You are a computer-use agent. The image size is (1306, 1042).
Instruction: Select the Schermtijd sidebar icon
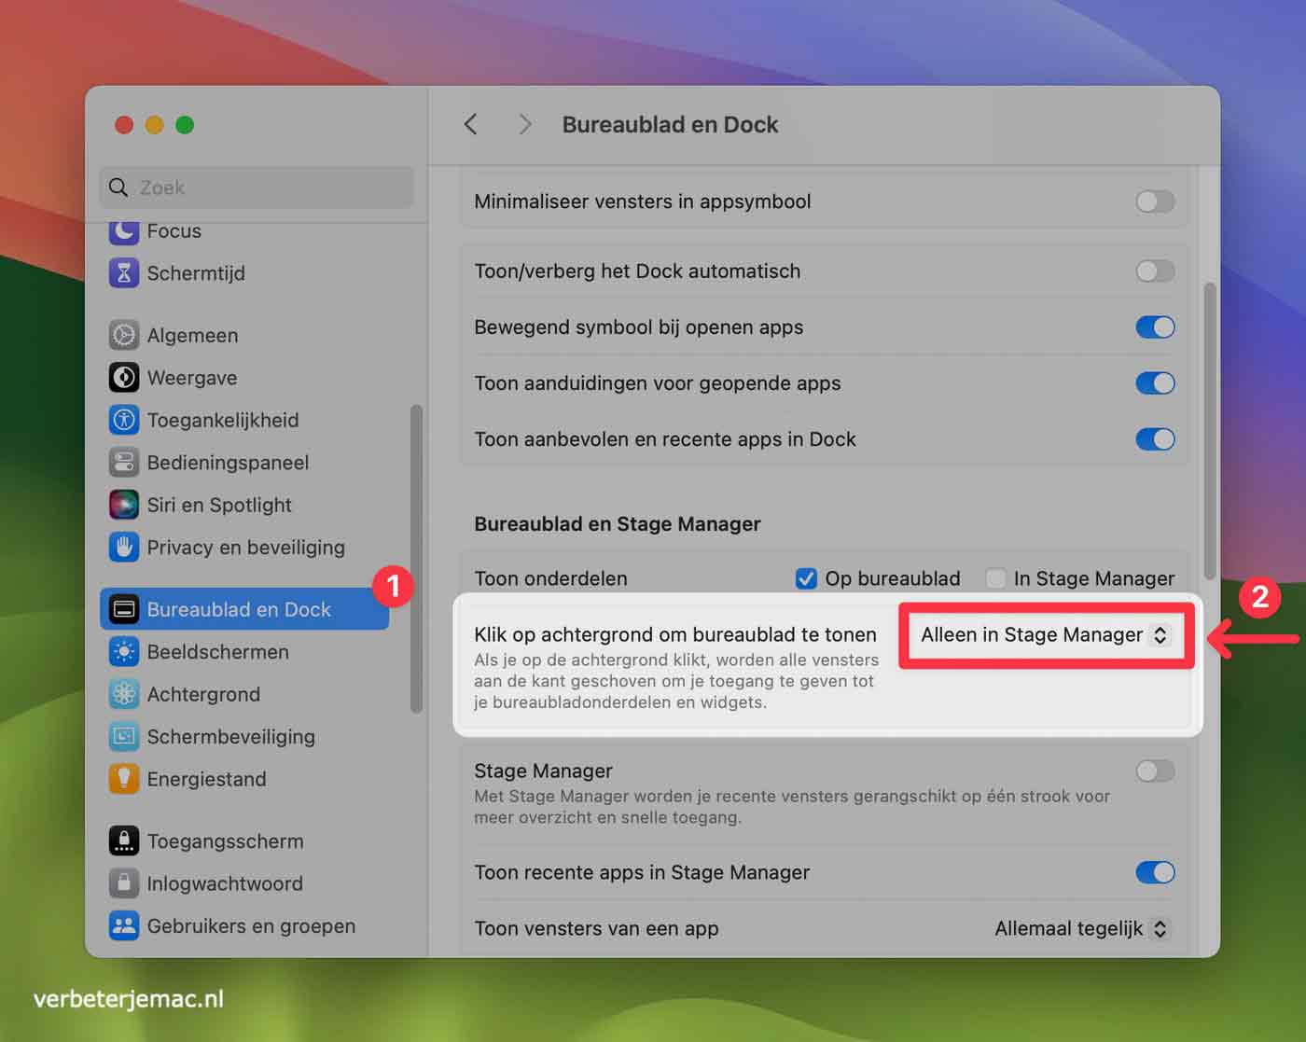click(x=124, y=272)
